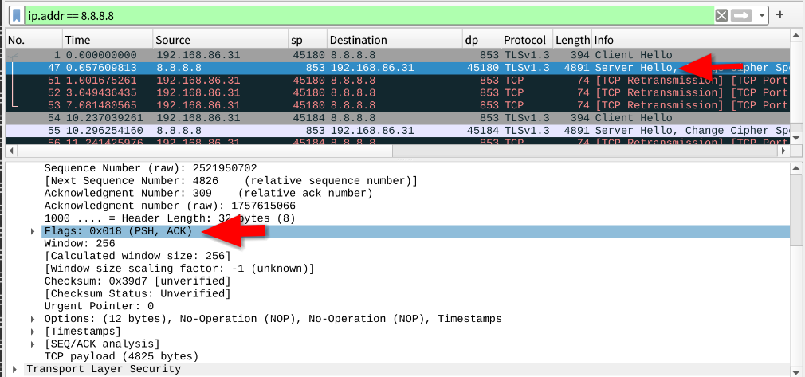Sort packets by the Time column
805x377 pixels.
pos(108,40)
